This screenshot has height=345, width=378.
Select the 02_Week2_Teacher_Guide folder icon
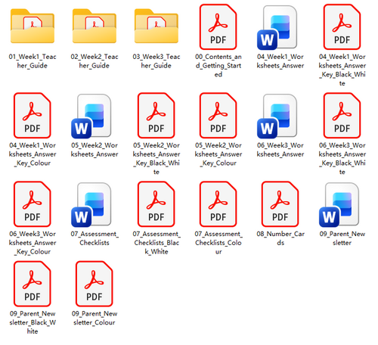(x=94, y=26)
